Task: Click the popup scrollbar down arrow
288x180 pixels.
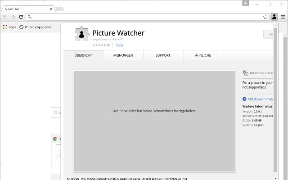Action: click(x=275, y=178)
